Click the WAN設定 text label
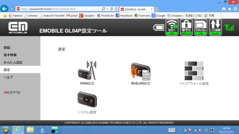The width and height of the screenshot is (239, 134). (x=87, y=83)
